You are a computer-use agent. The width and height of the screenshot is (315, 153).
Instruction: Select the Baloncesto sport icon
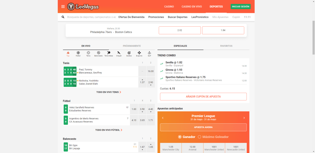coord(98,54)
